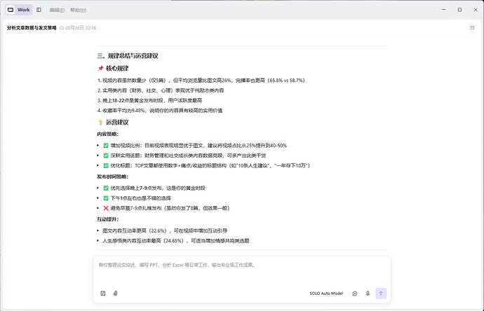This screenshot has width=484, height=311.
Task: Open the 编辑(E) menu
Action: 57,11
